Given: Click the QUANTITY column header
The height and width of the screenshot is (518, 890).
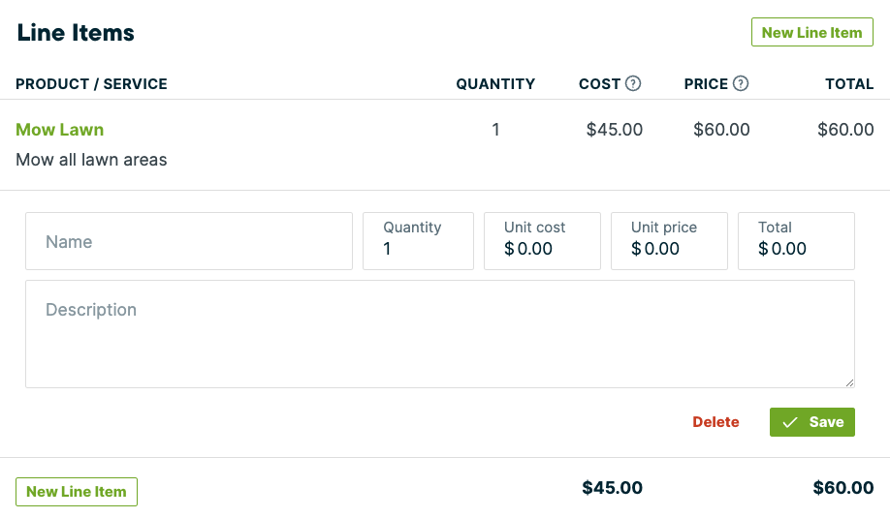Looking at the screenshot, I should click(495, 84).
